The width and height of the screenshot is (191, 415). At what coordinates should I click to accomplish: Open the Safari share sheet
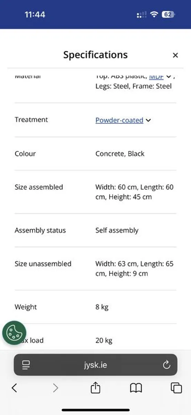click(95, 388)
